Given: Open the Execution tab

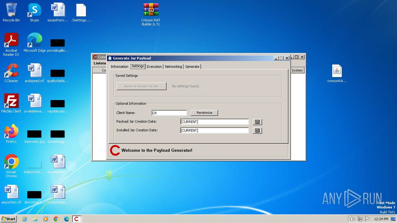Looking at the screenshot, I should pos(154,67).
